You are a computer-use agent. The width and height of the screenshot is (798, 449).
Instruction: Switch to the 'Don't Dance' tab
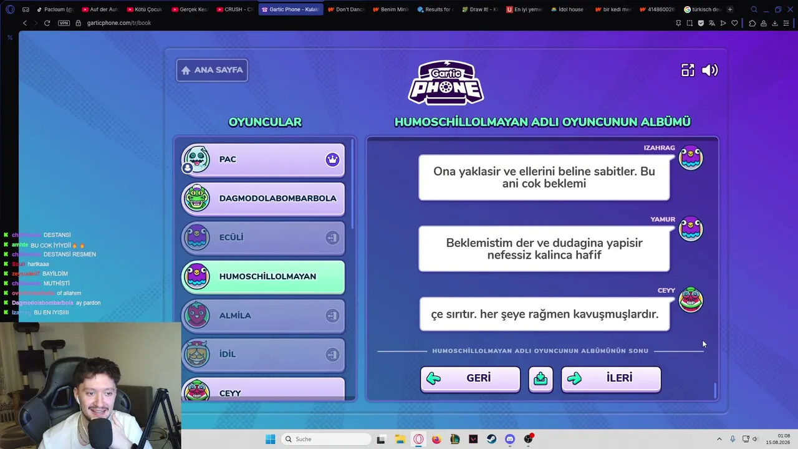[346, 9]
